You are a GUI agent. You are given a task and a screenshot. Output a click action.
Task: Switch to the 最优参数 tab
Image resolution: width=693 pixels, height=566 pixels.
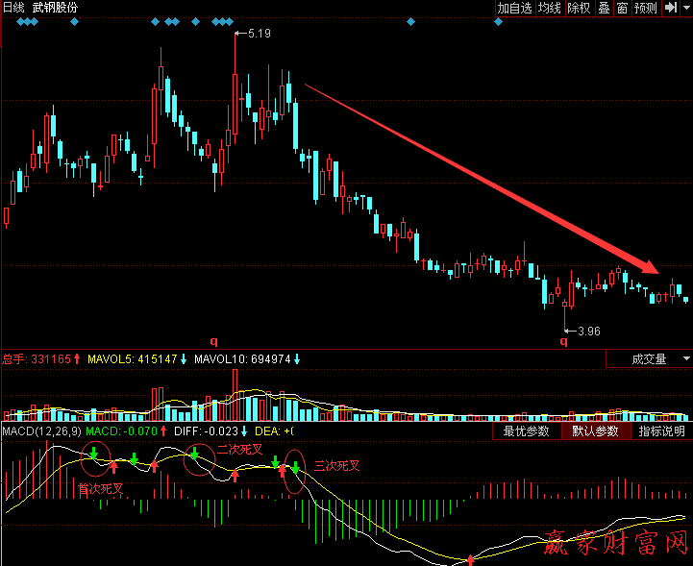[x=527, y=431]
